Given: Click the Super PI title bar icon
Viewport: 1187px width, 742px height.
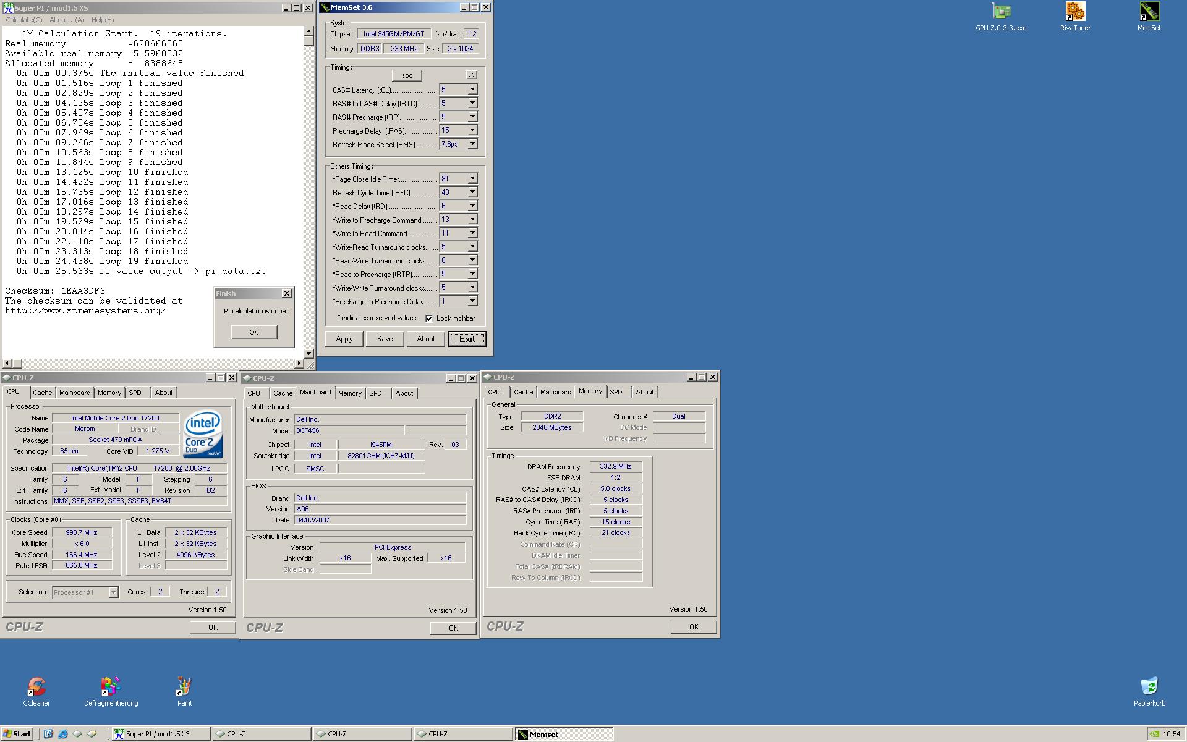Looking at the screenshot, I should point(8,8).
